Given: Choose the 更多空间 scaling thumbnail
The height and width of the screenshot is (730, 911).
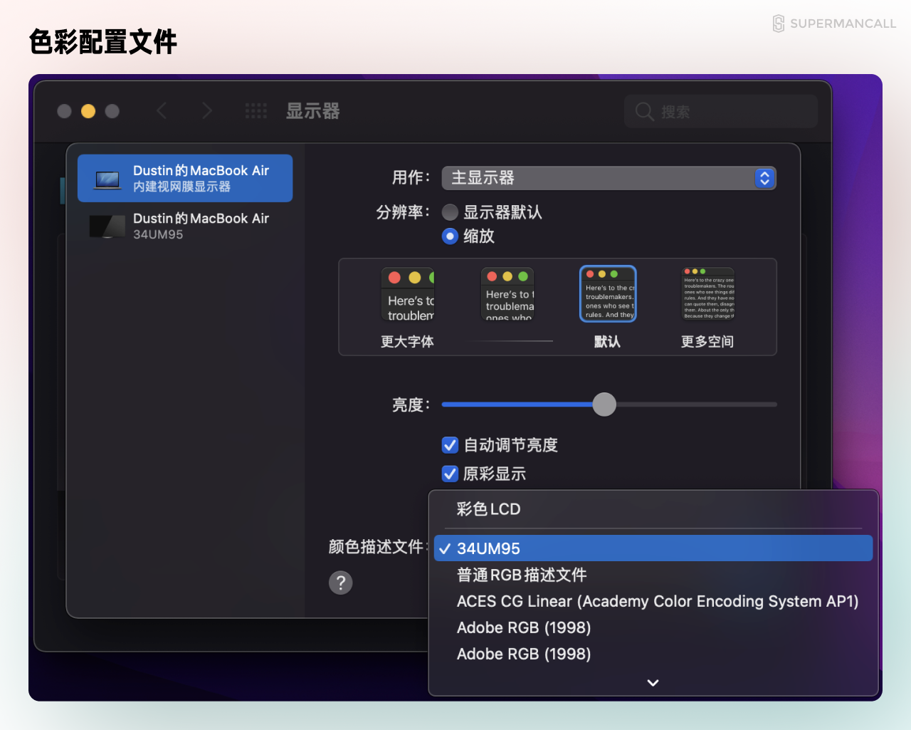Looking at the screenshot, I should tap(708, 293).
